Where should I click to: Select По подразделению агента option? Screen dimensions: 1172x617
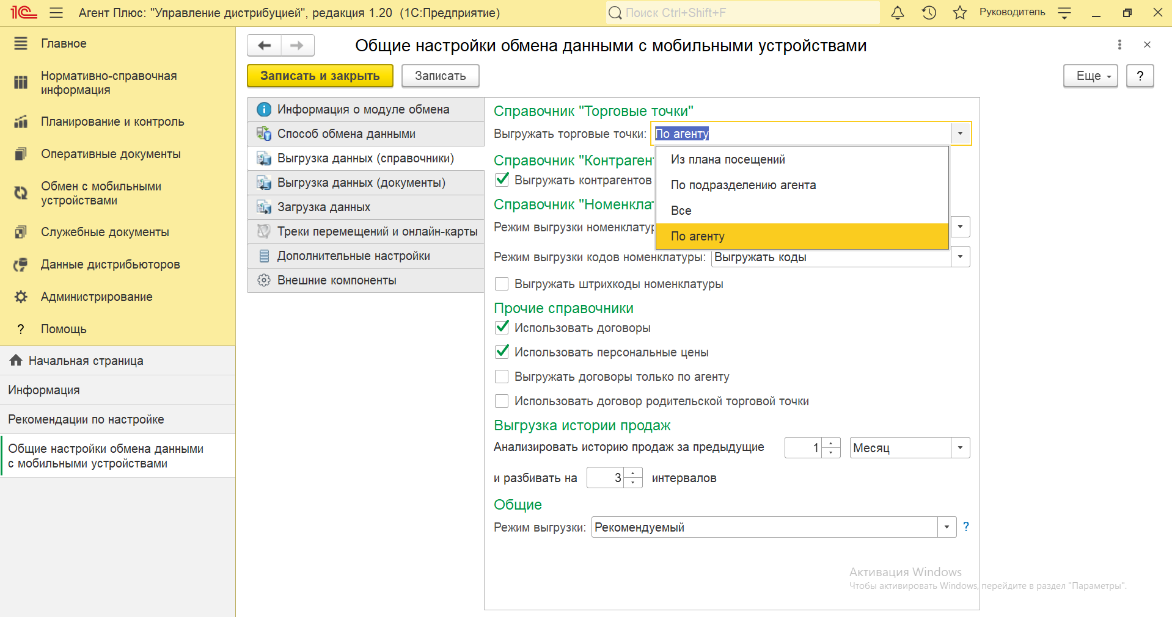[802, 185]
